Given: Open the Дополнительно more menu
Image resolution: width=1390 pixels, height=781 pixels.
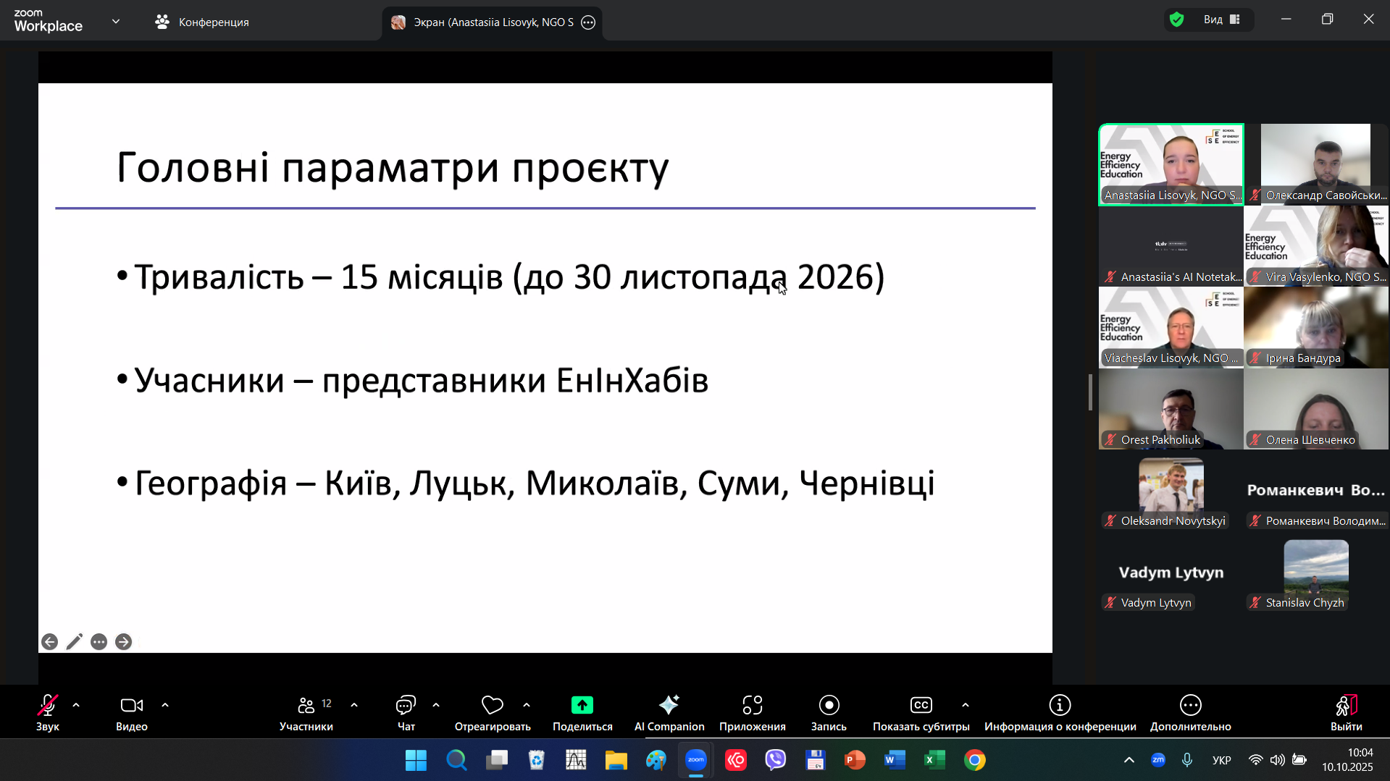Looking at the screenshot, I should click(1190, 713).
